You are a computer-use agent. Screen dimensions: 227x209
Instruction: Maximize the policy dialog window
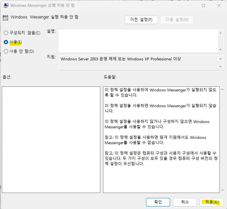pos(203,6)
